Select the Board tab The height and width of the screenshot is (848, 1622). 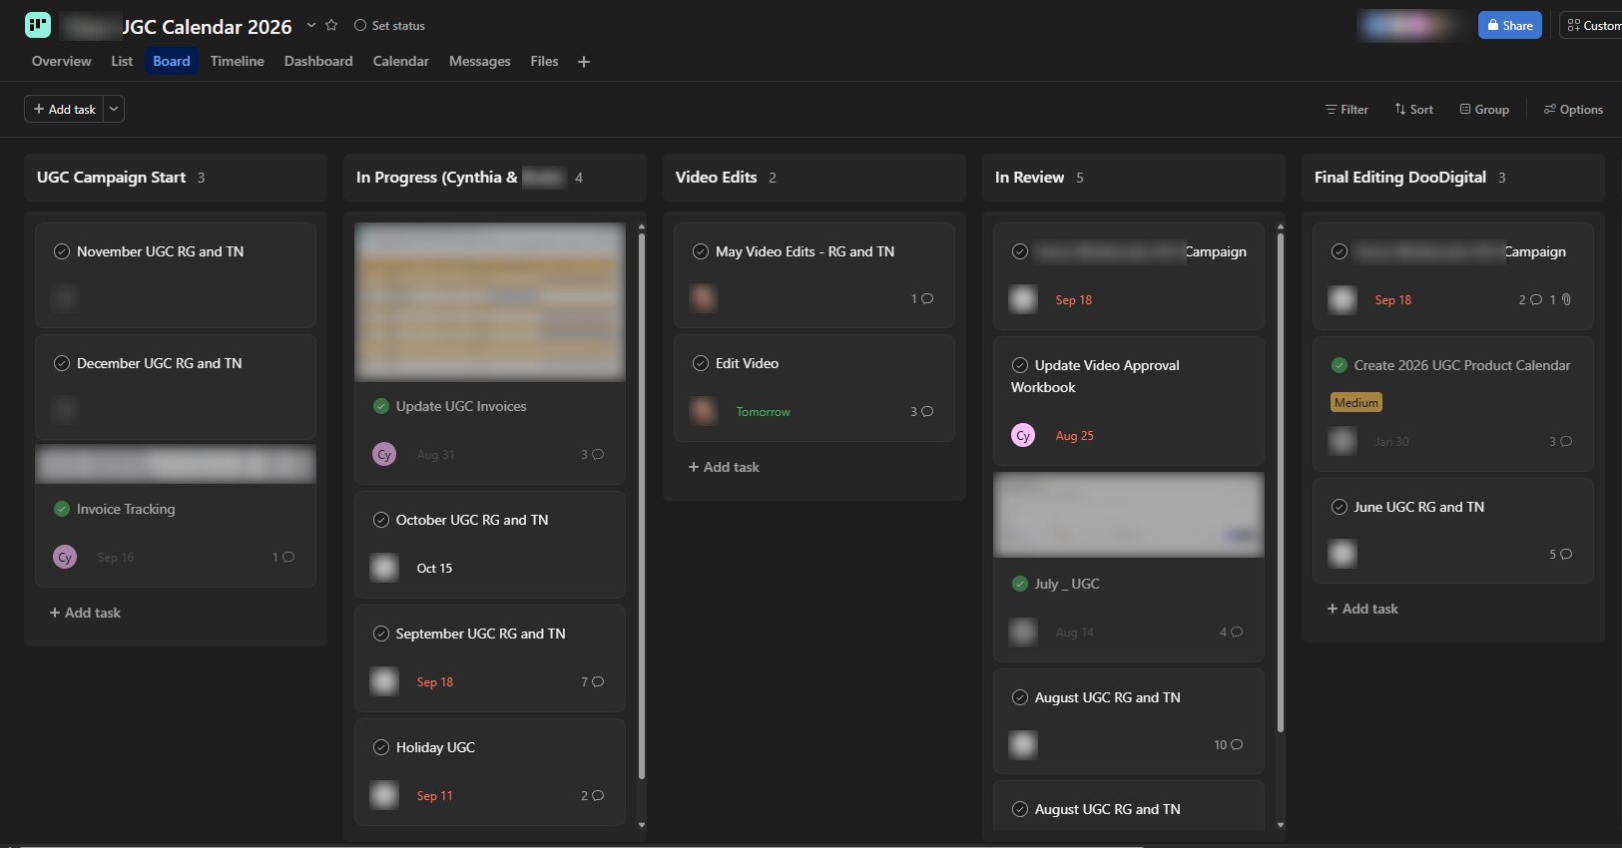coord(172,61)
